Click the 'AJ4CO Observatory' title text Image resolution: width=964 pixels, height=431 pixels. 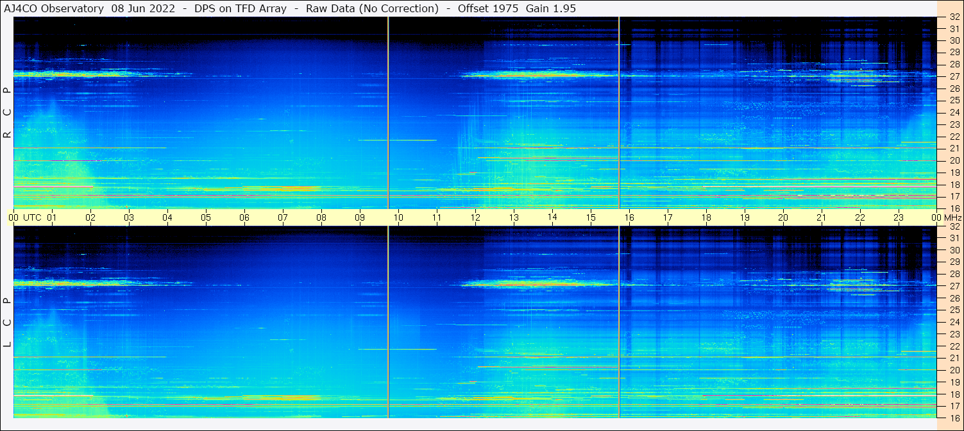(54, 8)
